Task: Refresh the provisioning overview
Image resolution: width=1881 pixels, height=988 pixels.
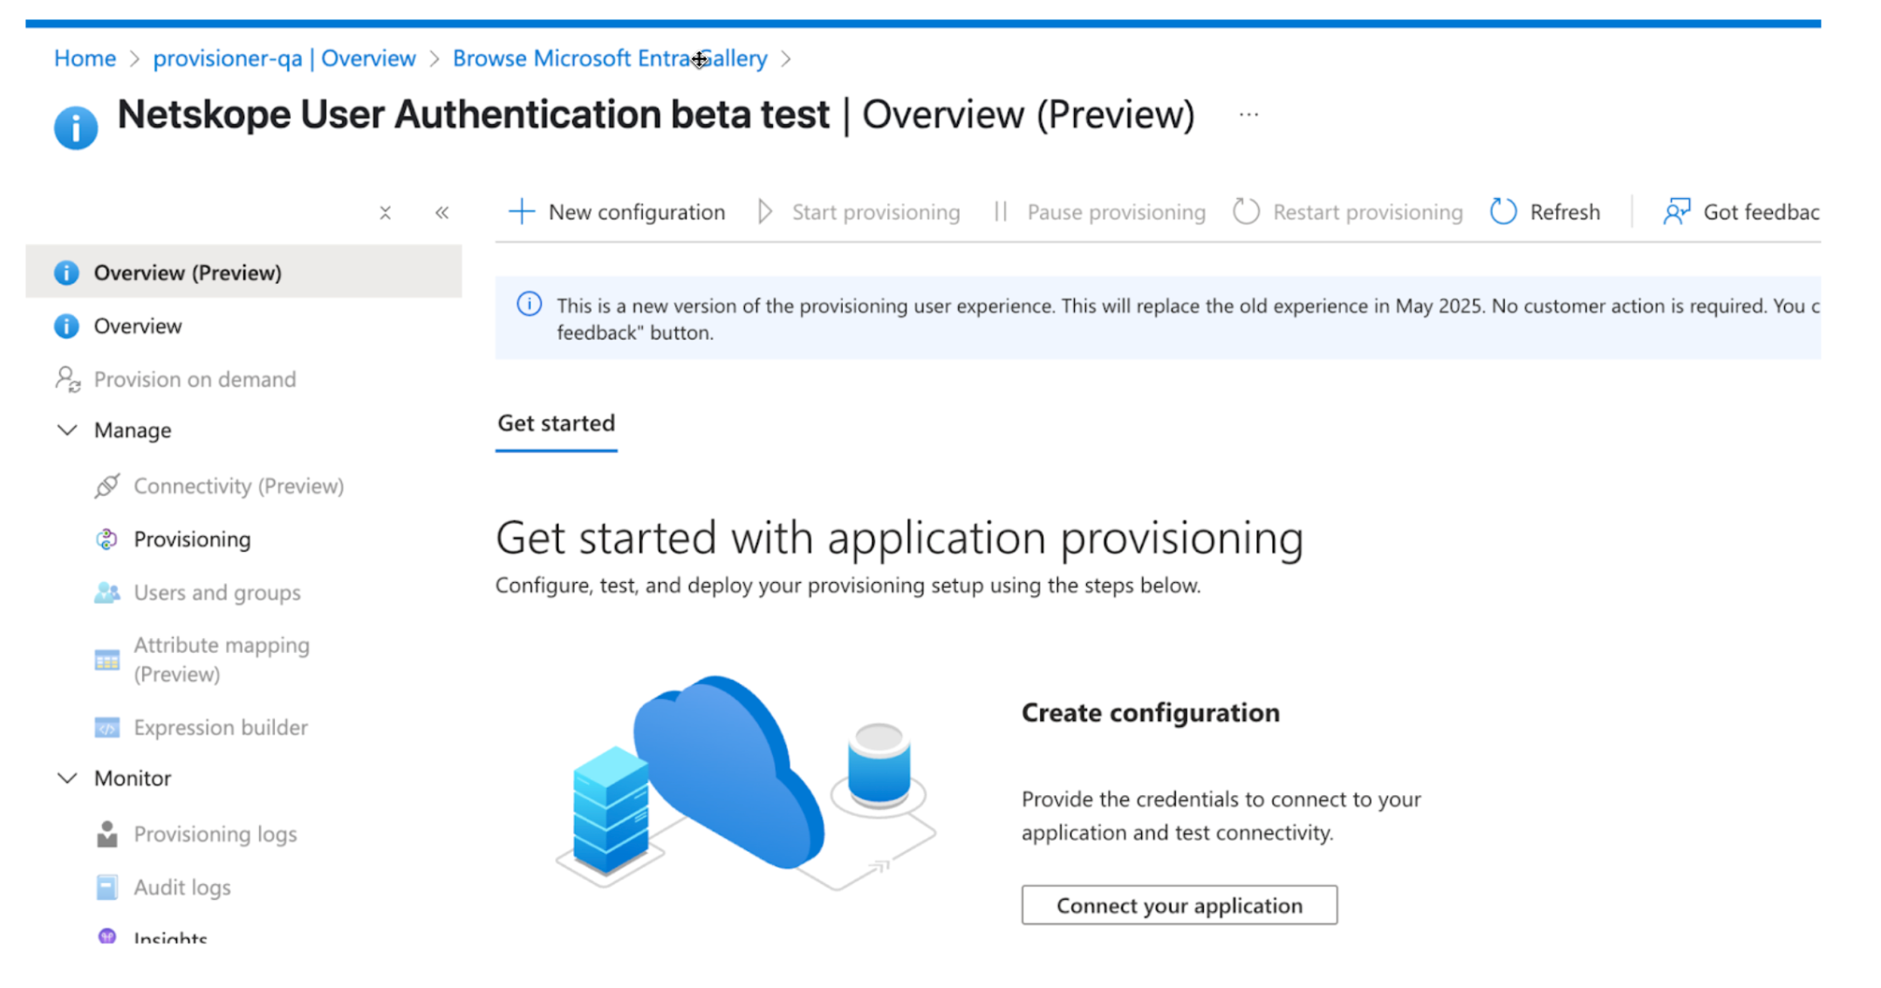Action: (1545, 211)
